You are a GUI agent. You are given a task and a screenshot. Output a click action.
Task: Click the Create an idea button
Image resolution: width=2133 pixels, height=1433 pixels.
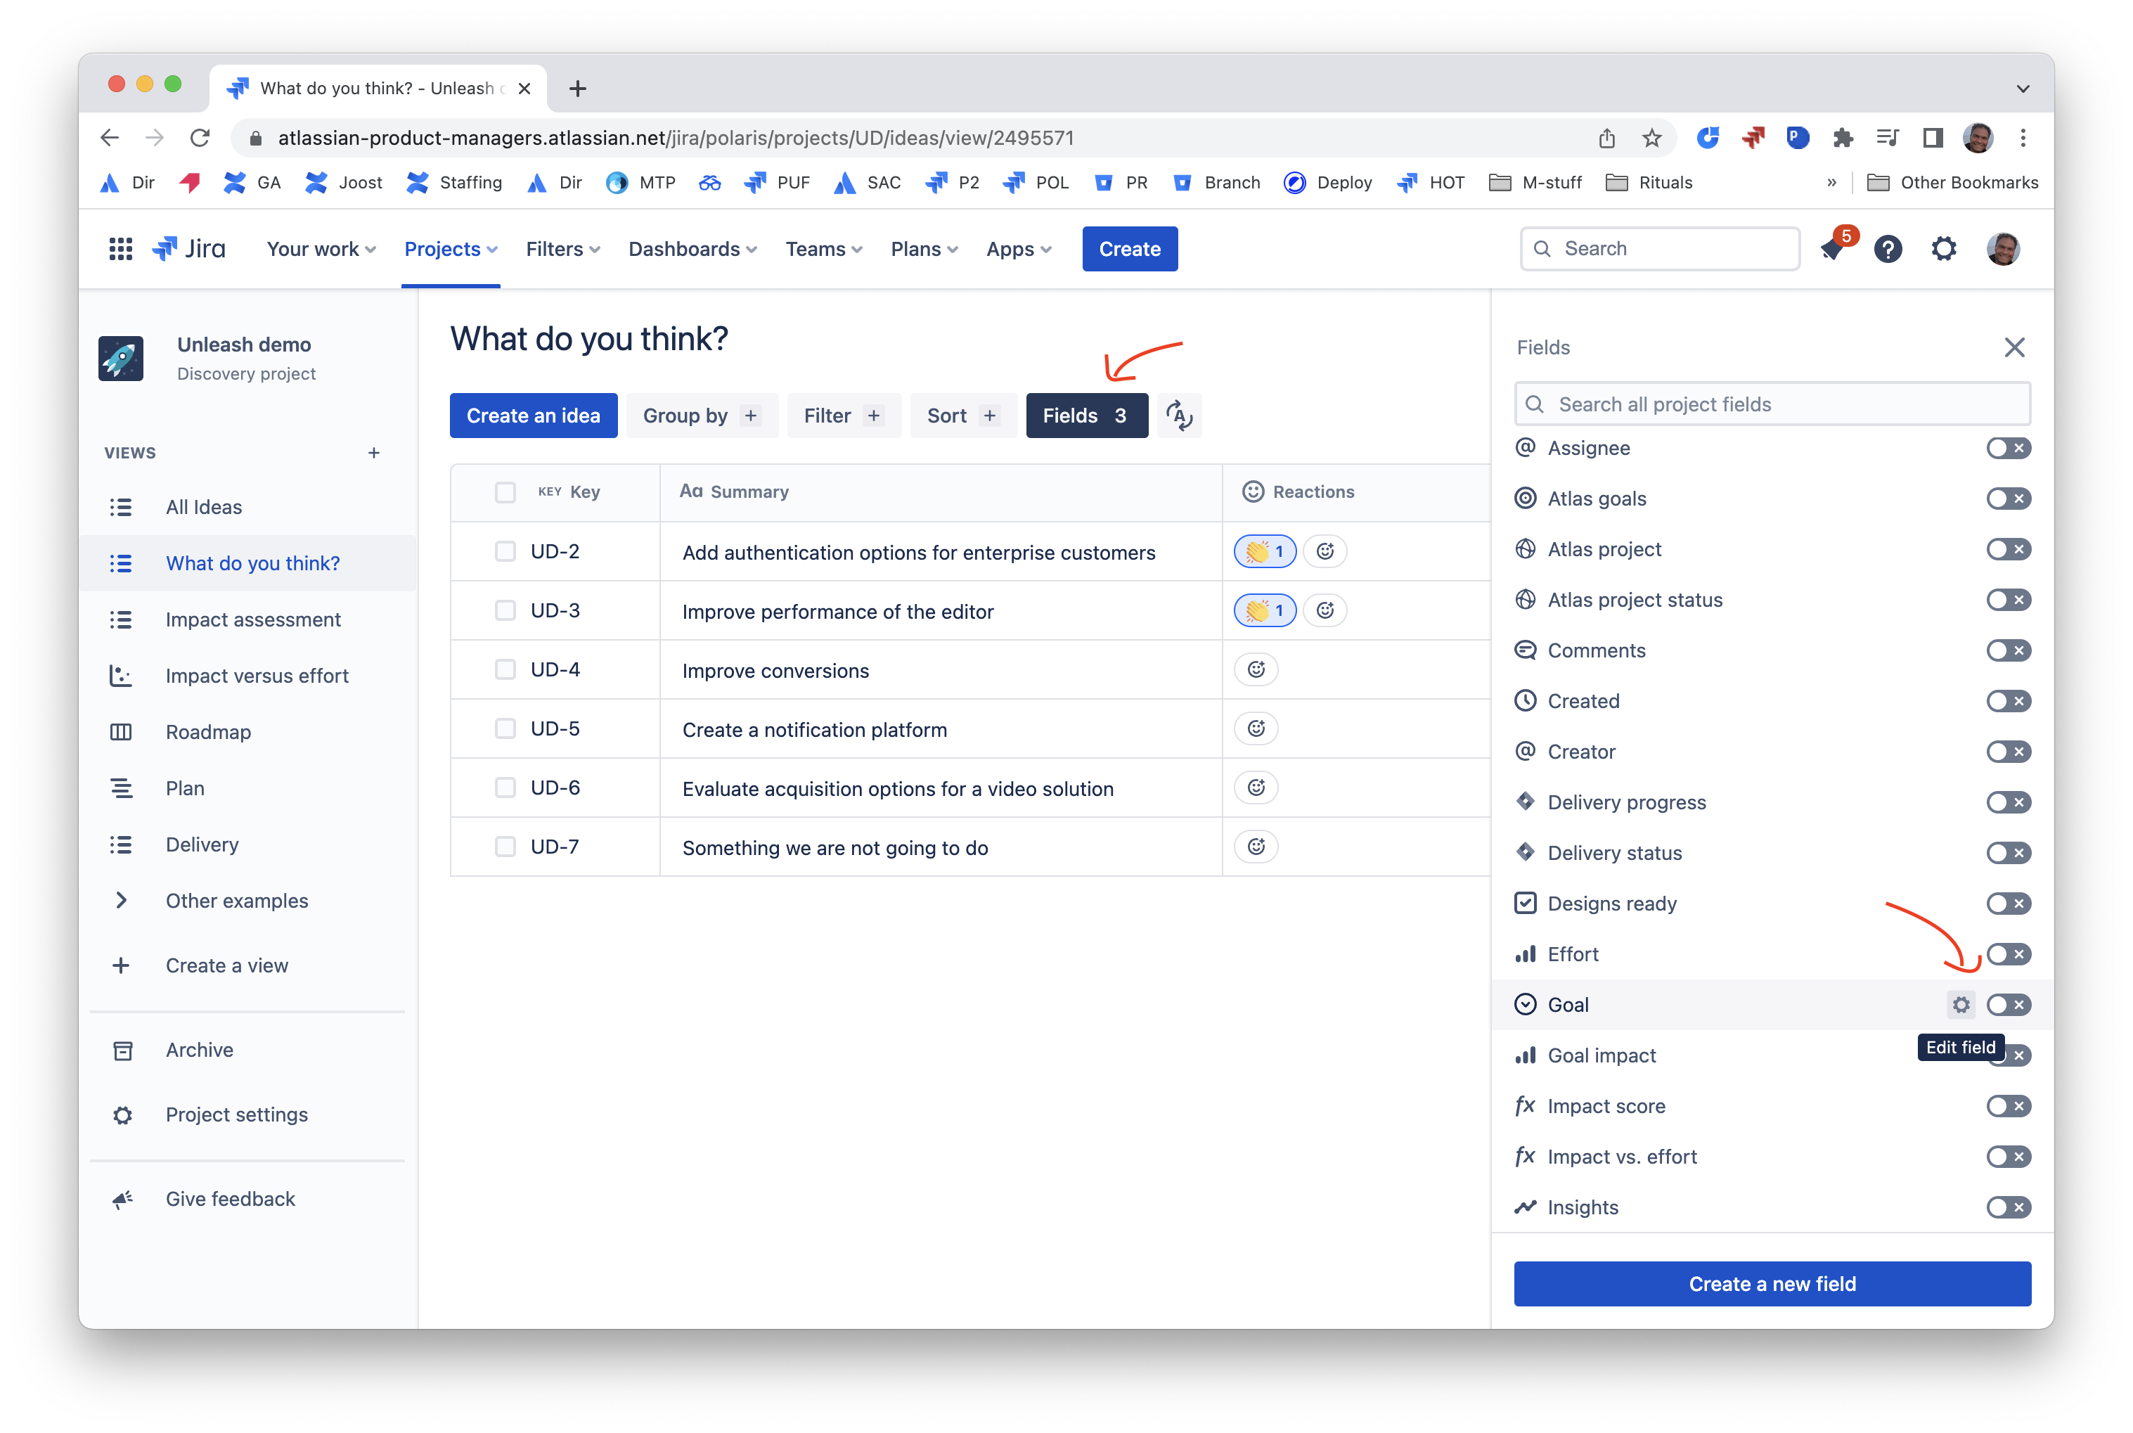534,416
